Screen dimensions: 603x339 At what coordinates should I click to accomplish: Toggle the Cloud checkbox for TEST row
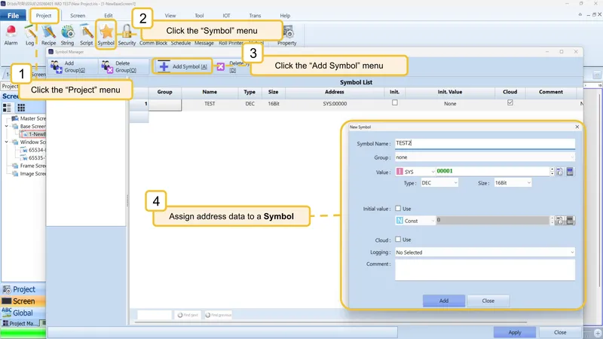click(x=510, y=103)
